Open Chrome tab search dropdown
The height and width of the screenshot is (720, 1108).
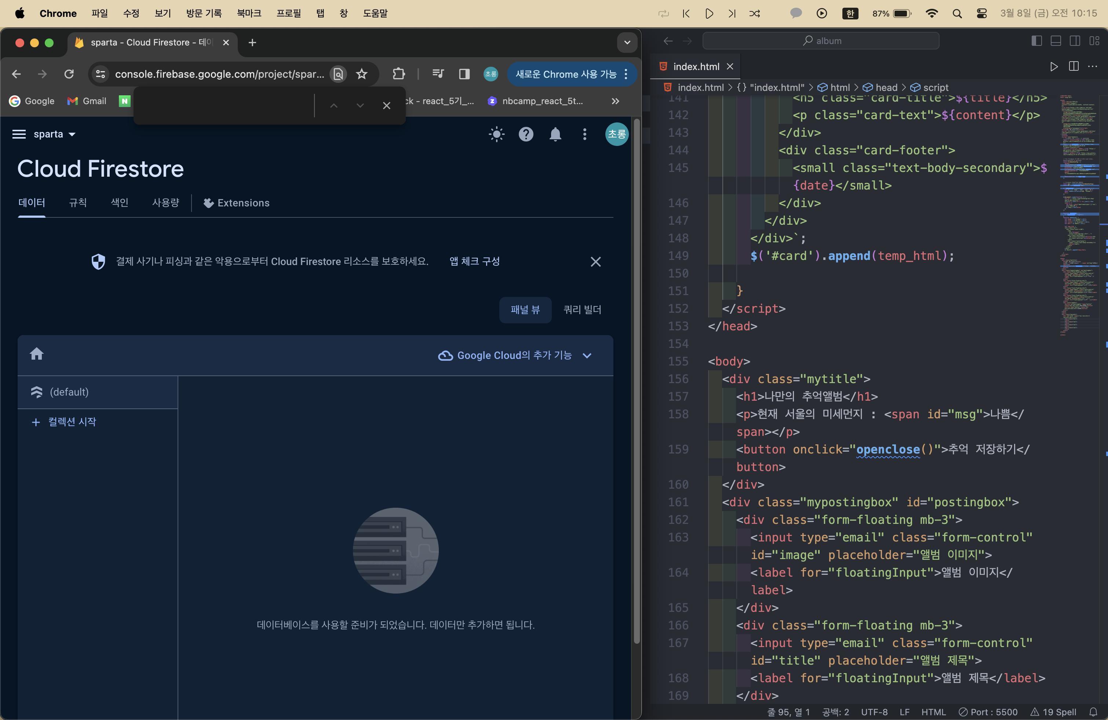point(627,43)
